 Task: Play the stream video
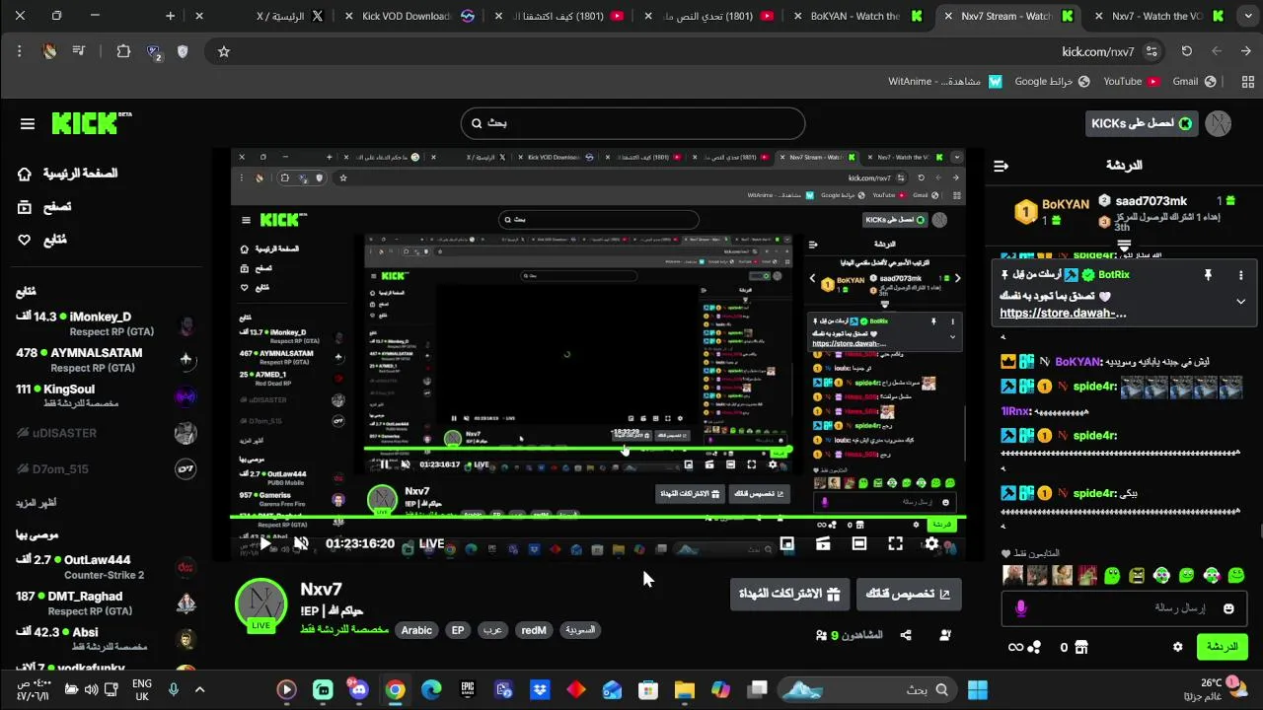(x=264, y=543)
